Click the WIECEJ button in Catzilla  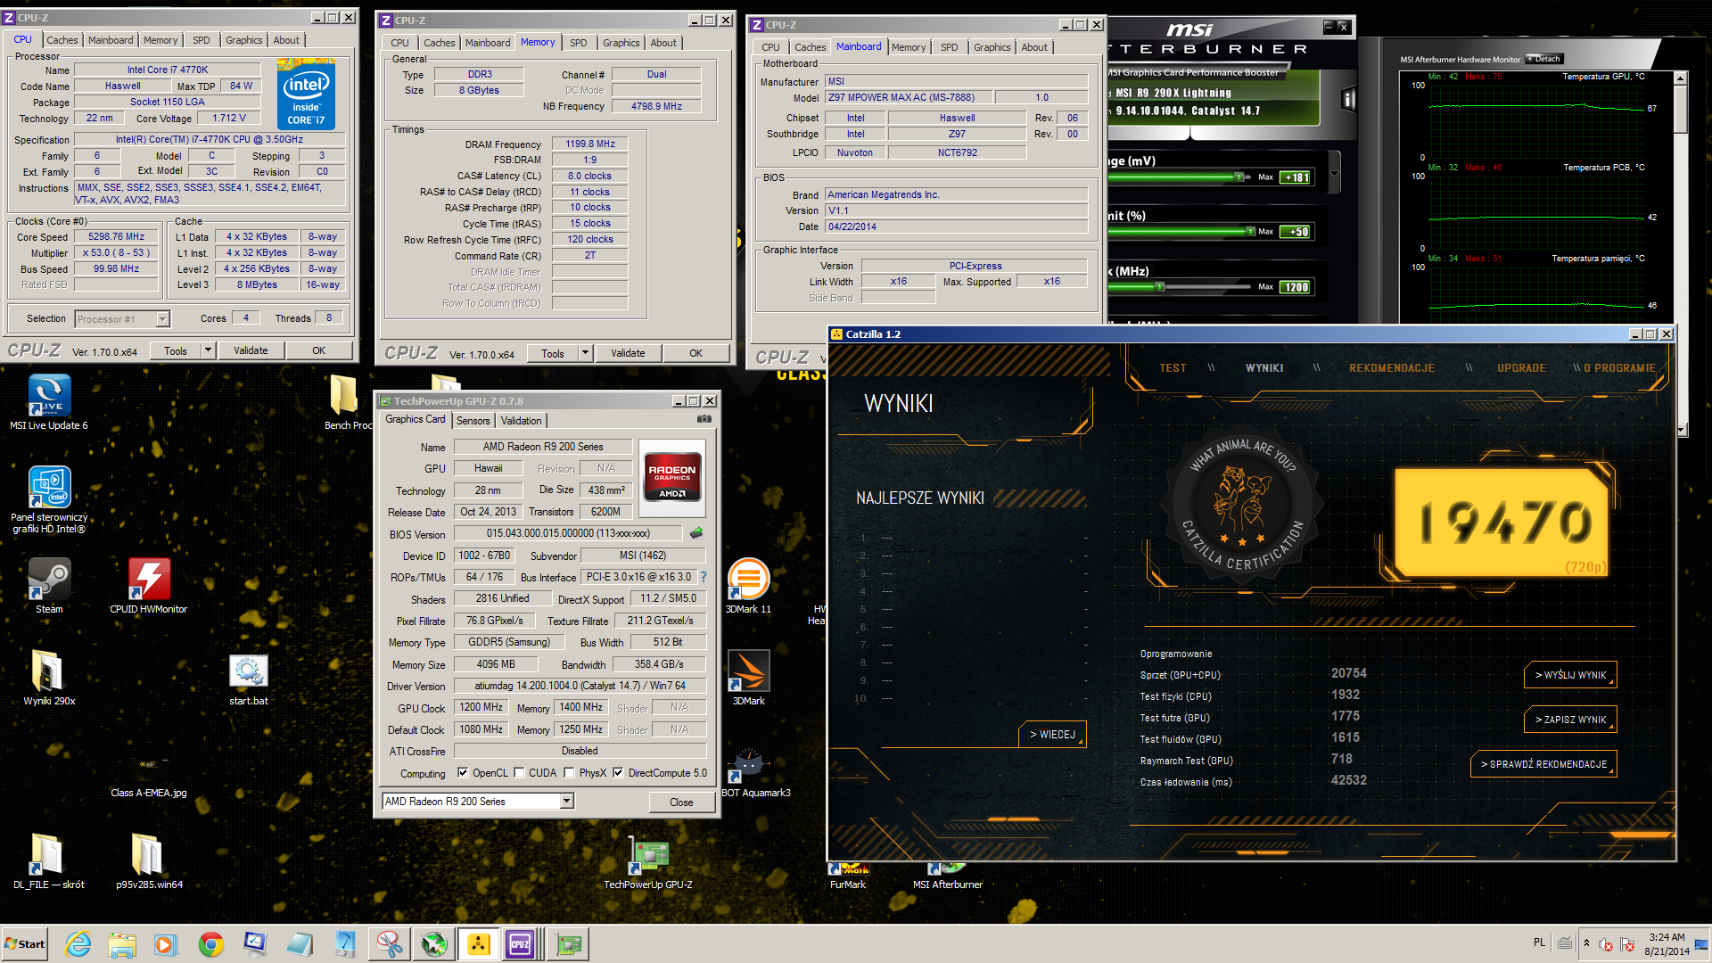(x=1052, y=734)
